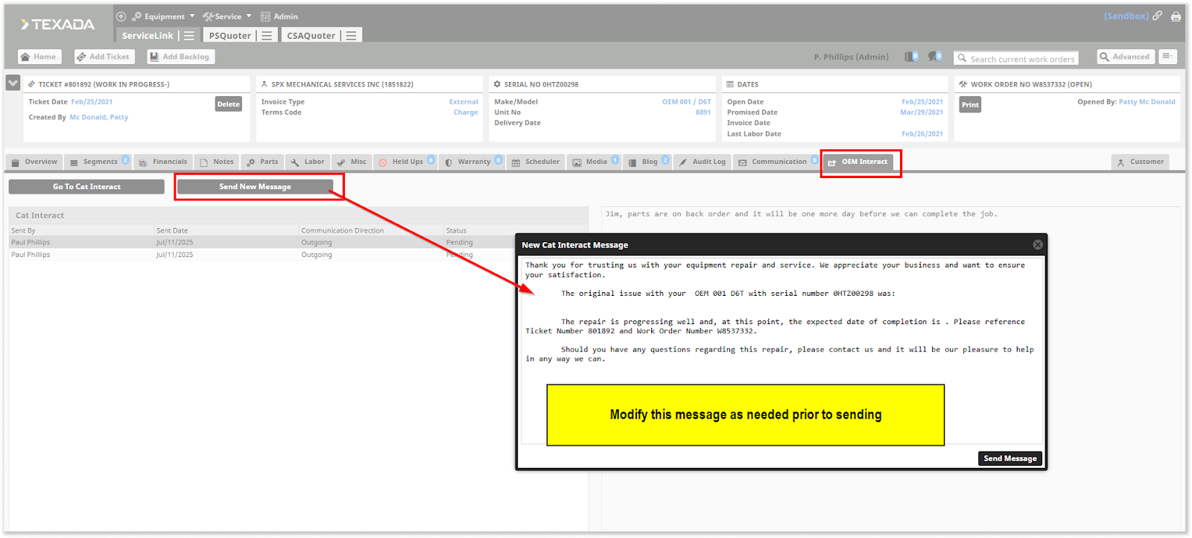The width and height of the screenshot is (1192, 538).
Task: Click the unit number 8891 link
Action: click(703, 113)
